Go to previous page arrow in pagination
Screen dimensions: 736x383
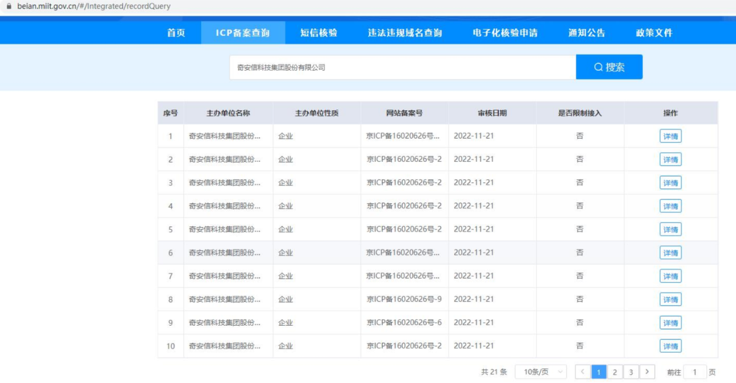pyautogui.click(x=582, y=372)
